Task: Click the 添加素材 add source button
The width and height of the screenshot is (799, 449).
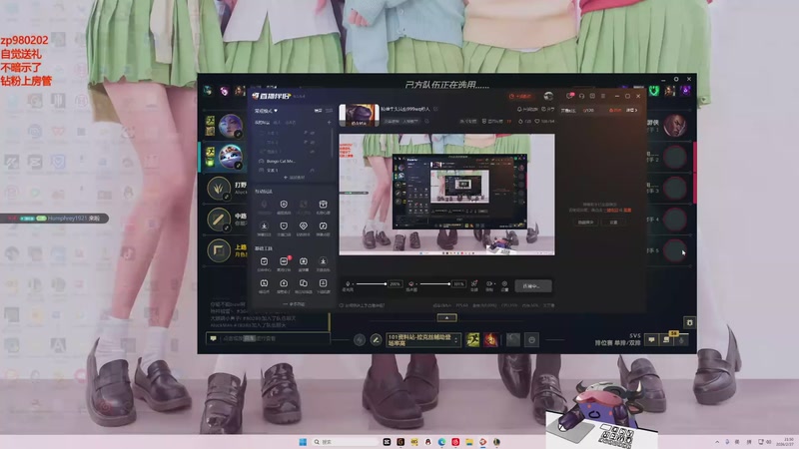Action: pyautogui.click(x=294, y=178)
